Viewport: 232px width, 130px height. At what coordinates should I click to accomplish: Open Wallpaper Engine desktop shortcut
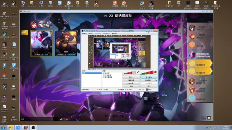click(x=4, y=109)
